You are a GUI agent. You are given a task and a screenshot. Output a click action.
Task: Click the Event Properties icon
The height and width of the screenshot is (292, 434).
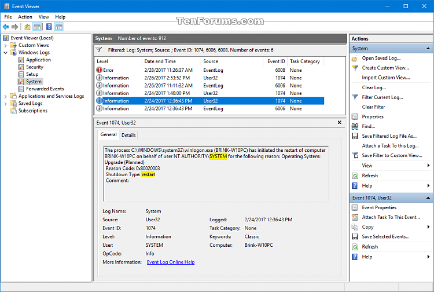(355, 207)
